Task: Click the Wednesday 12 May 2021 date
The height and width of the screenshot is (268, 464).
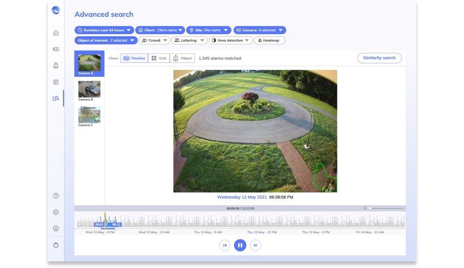Action: [242, 197]
